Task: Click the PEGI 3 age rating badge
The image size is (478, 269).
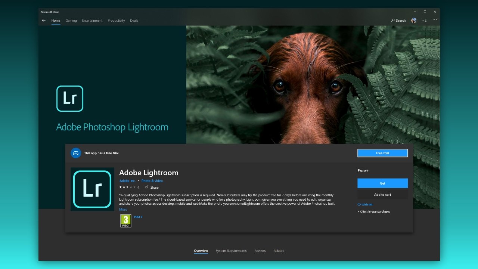Action: pyautogui.click(x=125, y=220)
